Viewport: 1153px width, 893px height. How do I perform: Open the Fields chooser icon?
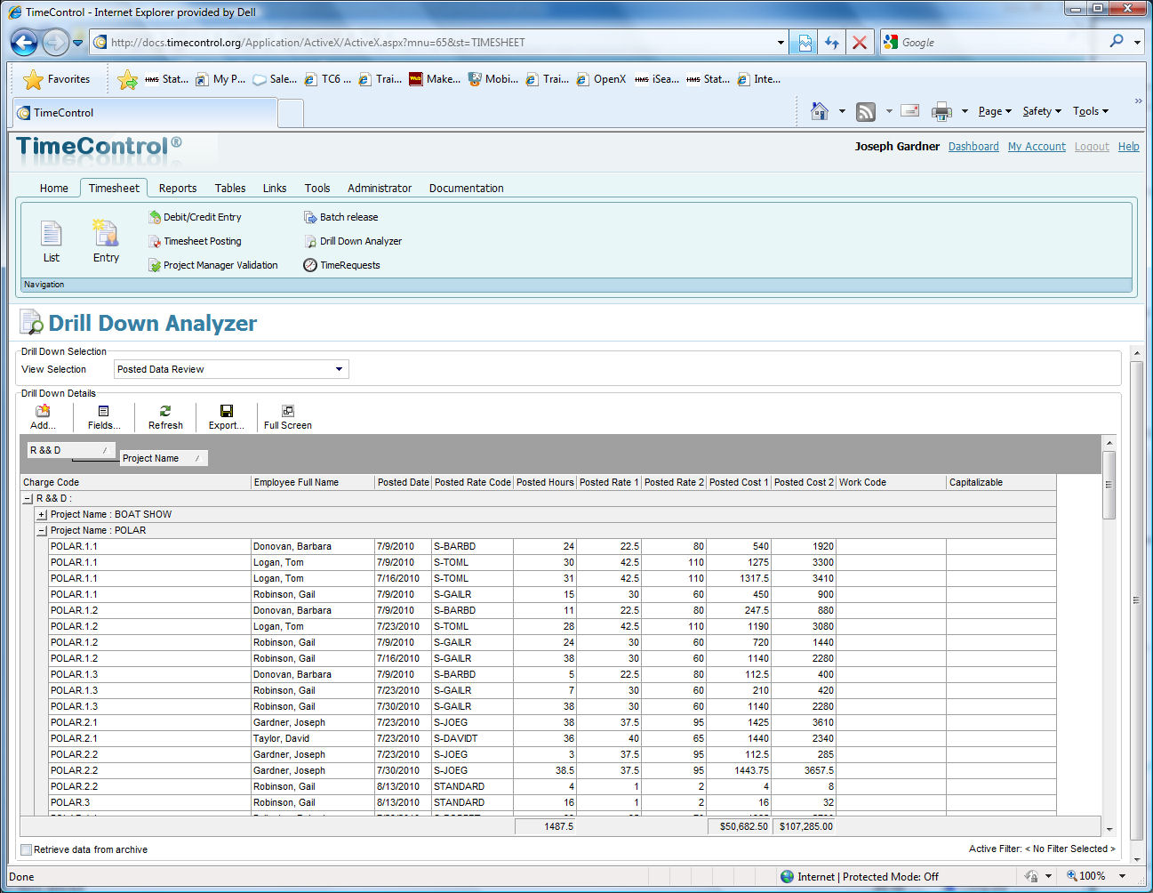pyautogui.click(x=104, y=416)
